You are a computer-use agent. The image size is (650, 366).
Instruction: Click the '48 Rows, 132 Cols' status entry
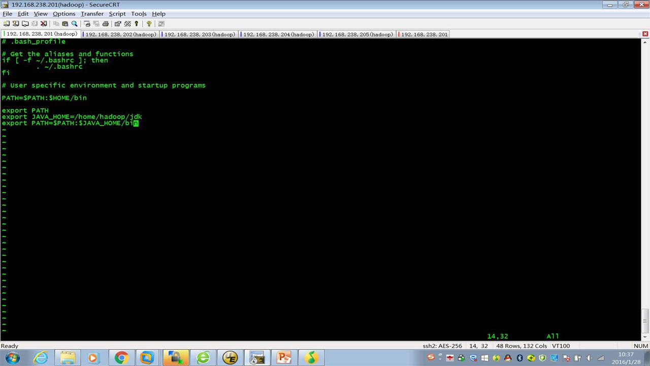click(x=522, y=346)
